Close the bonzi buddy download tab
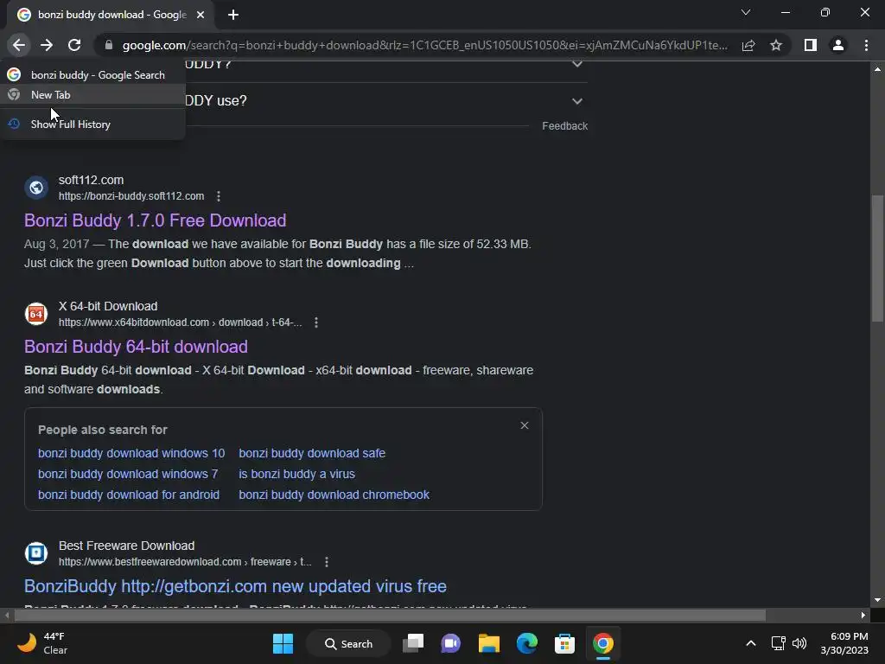 pyautogui.click(x=201, y=15)
